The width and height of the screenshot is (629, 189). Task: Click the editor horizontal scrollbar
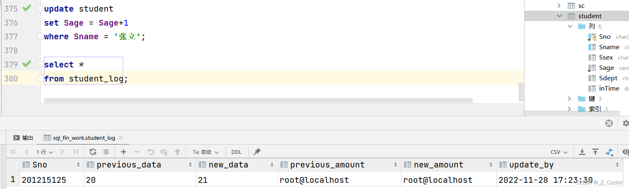258,100
